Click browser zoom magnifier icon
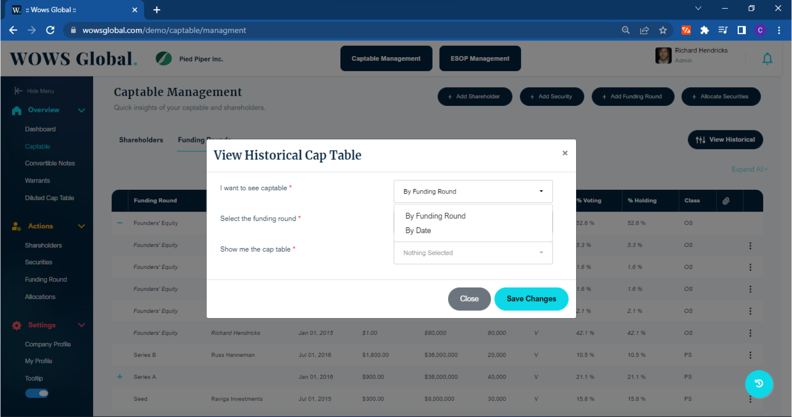The image size is (792, 417). 626,30
